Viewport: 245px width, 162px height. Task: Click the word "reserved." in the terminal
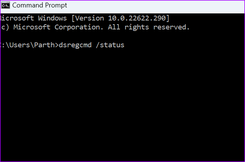tap(171, 27)
